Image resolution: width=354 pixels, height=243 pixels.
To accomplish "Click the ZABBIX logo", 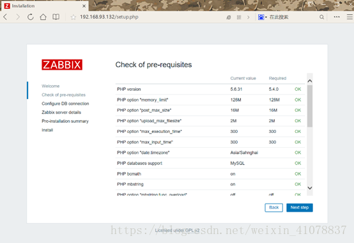I will coord(62,65).
